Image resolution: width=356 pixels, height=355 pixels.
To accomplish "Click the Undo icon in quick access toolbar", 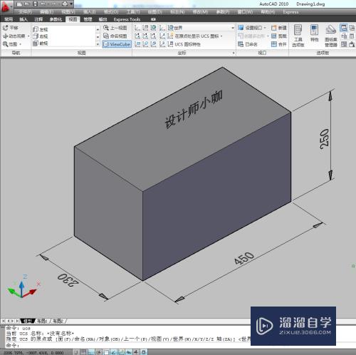I will pos(43,4).
